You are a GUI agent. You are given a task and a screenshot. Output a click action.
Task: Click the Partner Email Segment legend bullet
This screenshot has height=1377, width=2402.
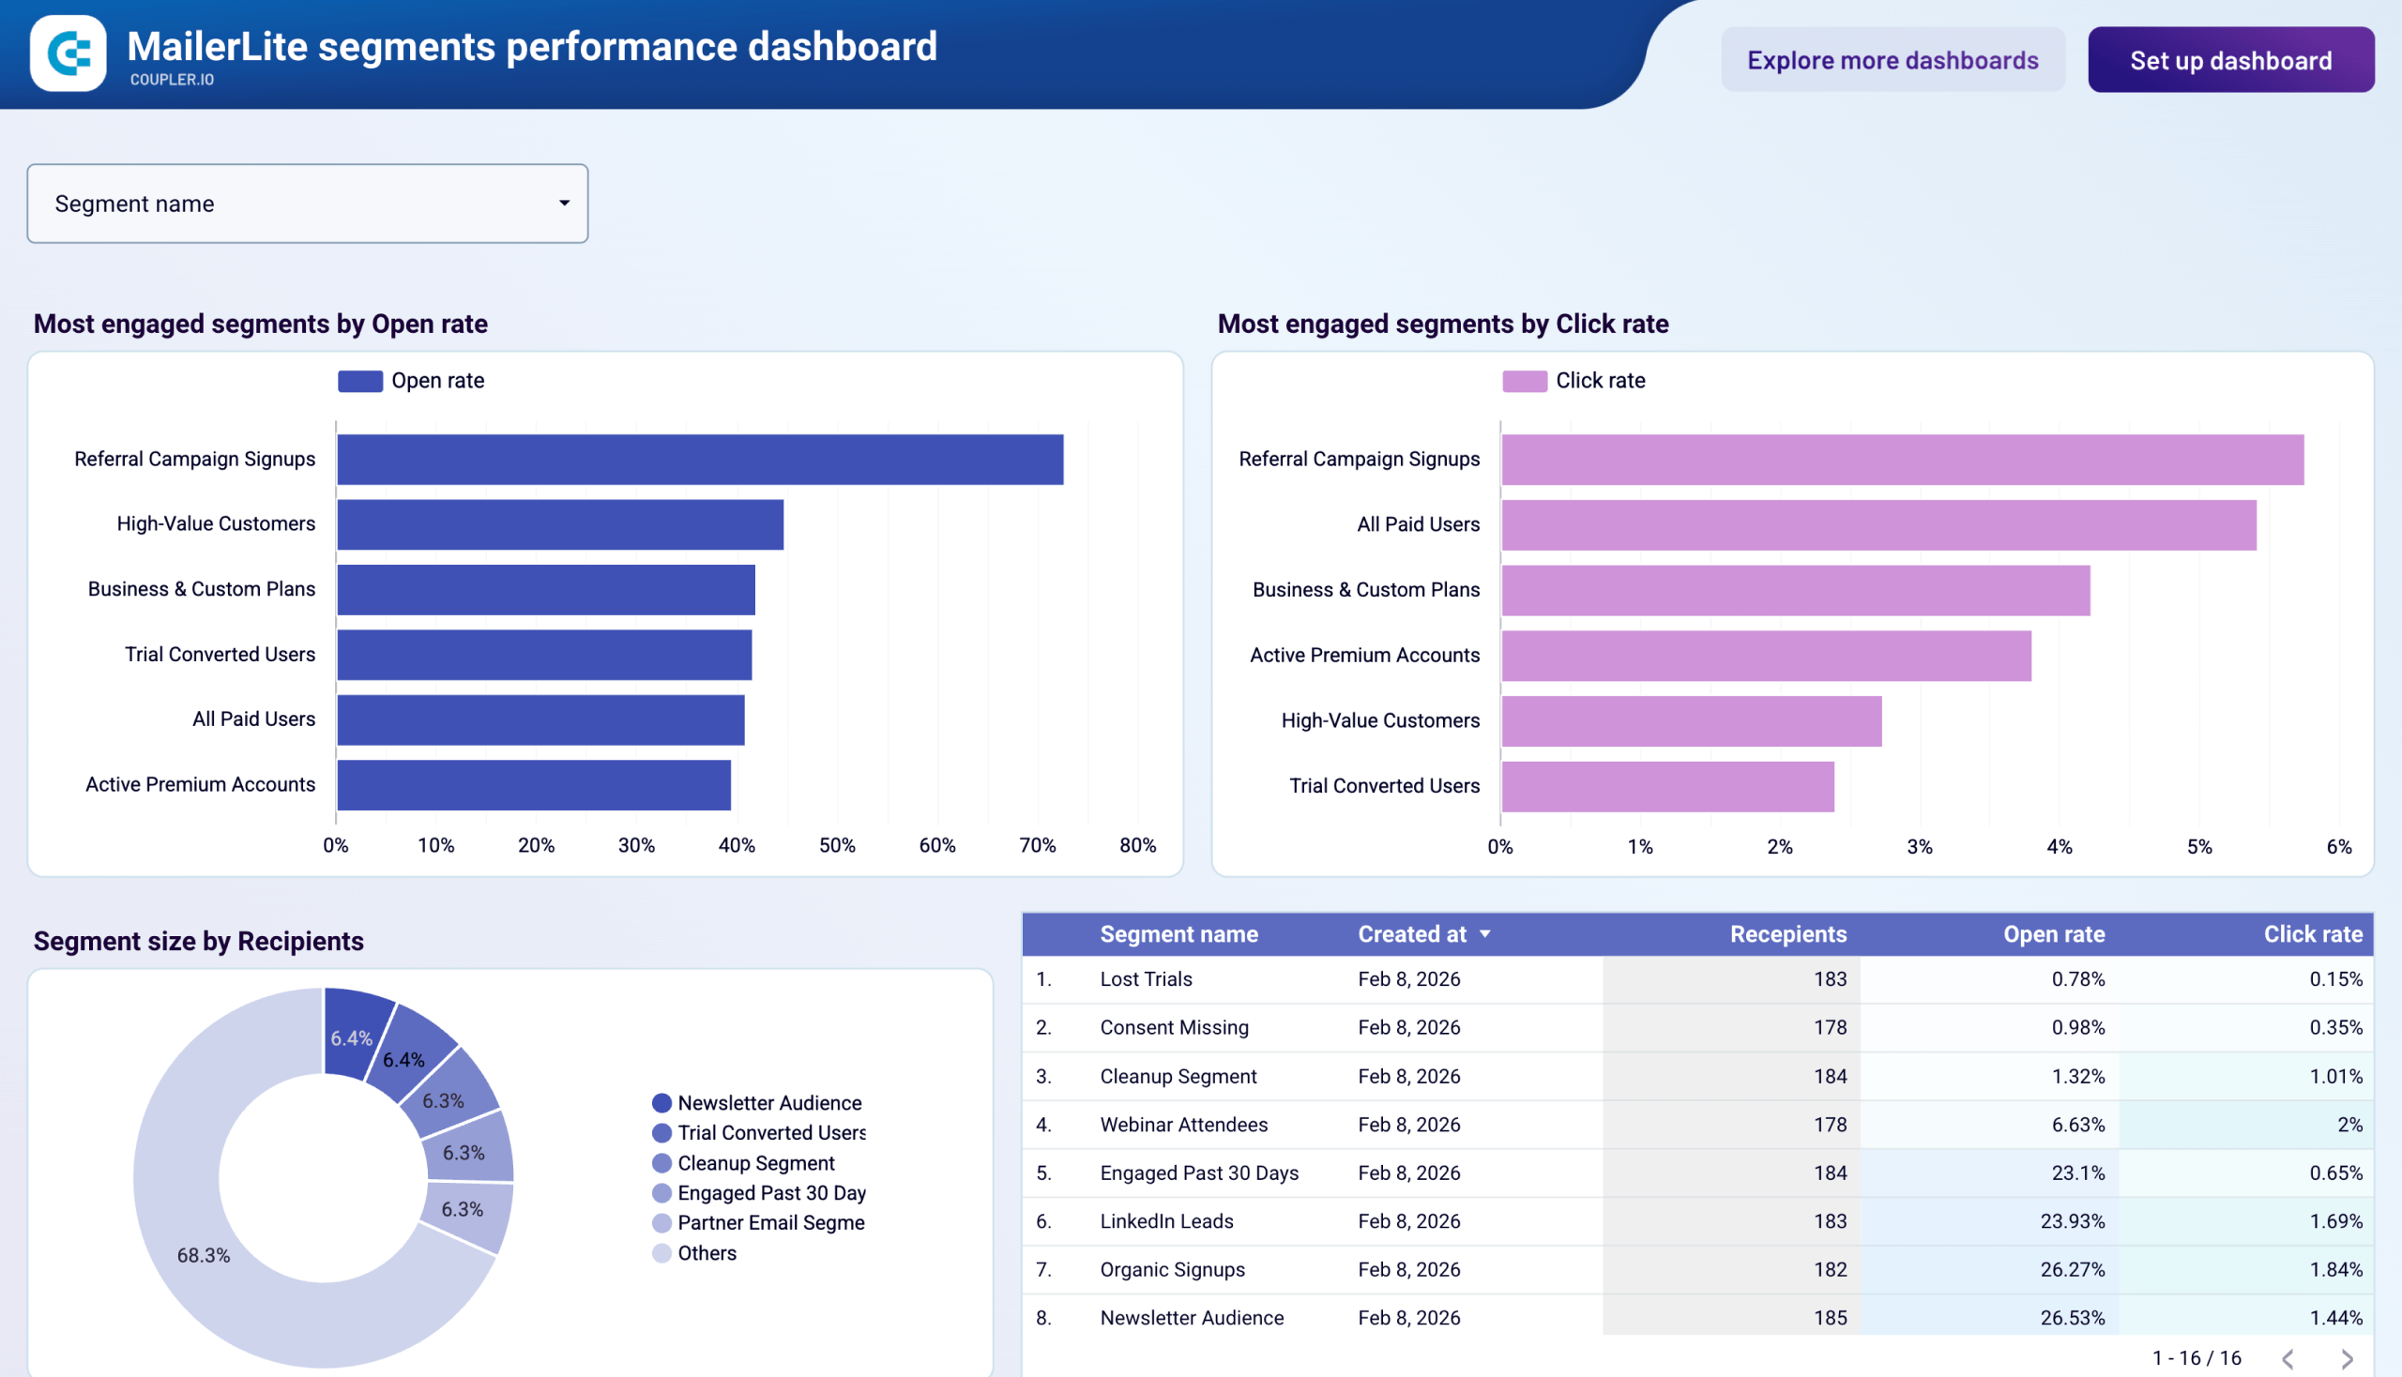point(661,1223)
